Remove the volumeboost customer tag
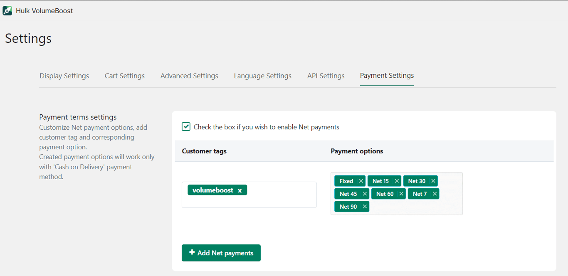Viewport: 568px width, 276px height. pos(240,190)
